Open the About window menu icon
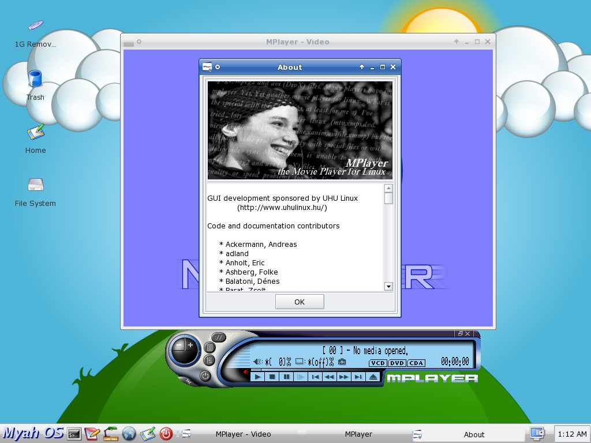 [207, 67]
